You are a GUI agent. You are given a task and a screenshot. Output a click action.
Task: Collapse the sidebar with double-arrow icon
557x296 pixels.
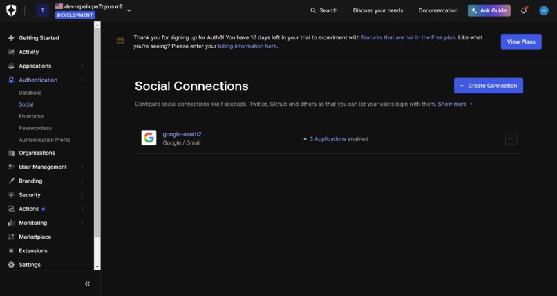(87, 284)
